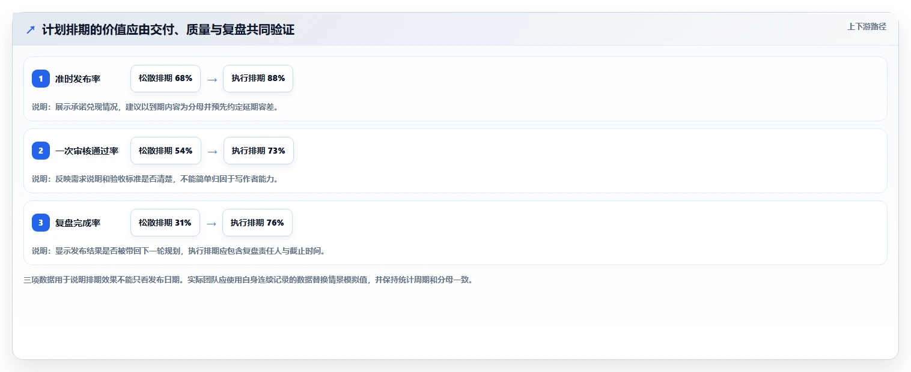Viewport: 911px width, 372px height.
Task: Click the note starting 说明:显示发布结果
Action: click(178, 251)
